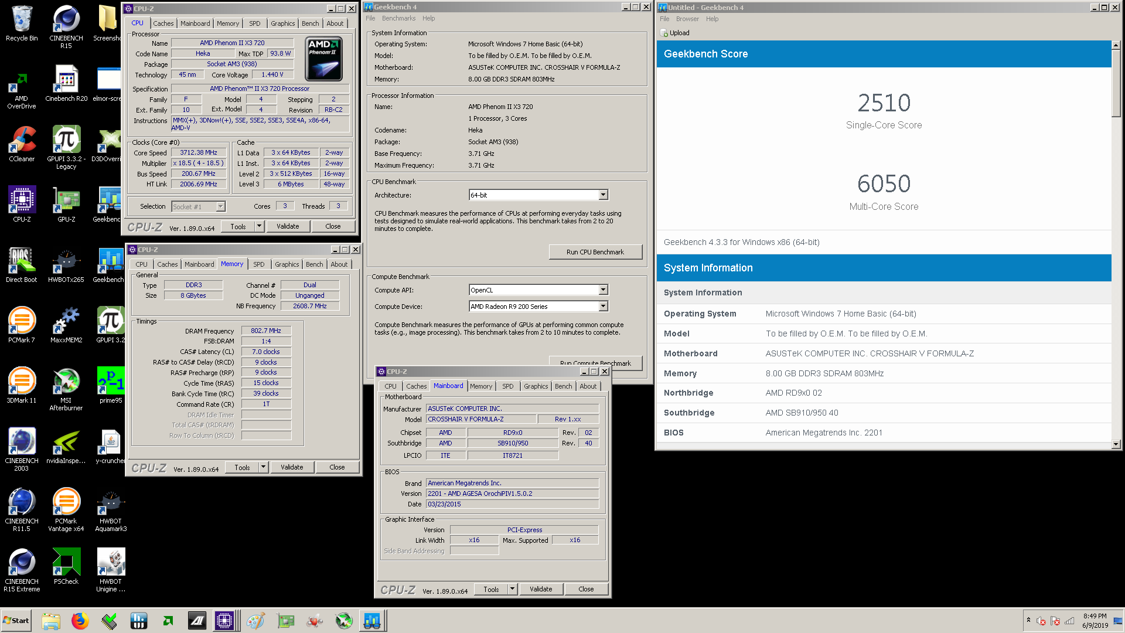The height and width of the screenshot is (633, 1125).
Task: Select GPUPI 3.3.2 Legacy desktop icon
Action: [66, 148]
